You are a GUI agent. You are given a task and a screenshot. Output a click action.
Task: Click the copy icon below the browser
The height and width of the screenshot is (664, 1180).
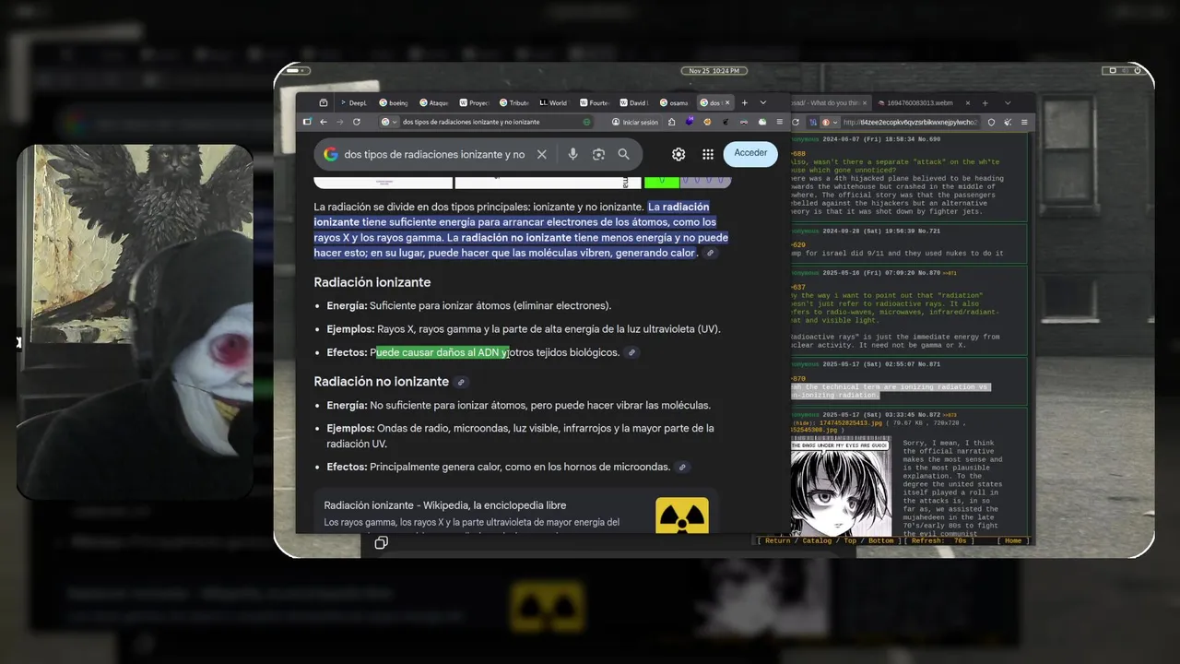coord(381,543)
